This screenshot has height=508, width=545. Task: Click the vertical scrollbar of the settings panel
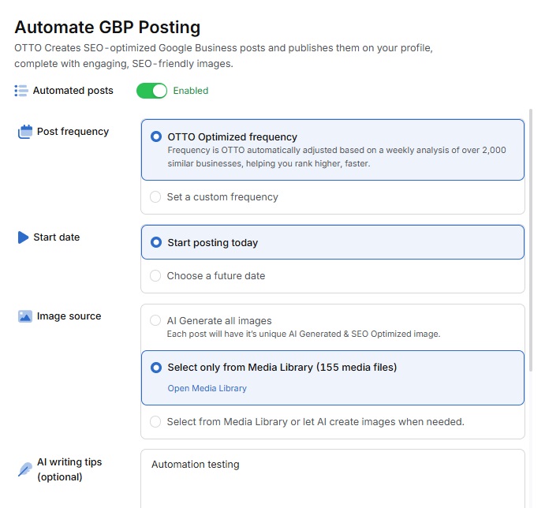[x=531, y=240]
